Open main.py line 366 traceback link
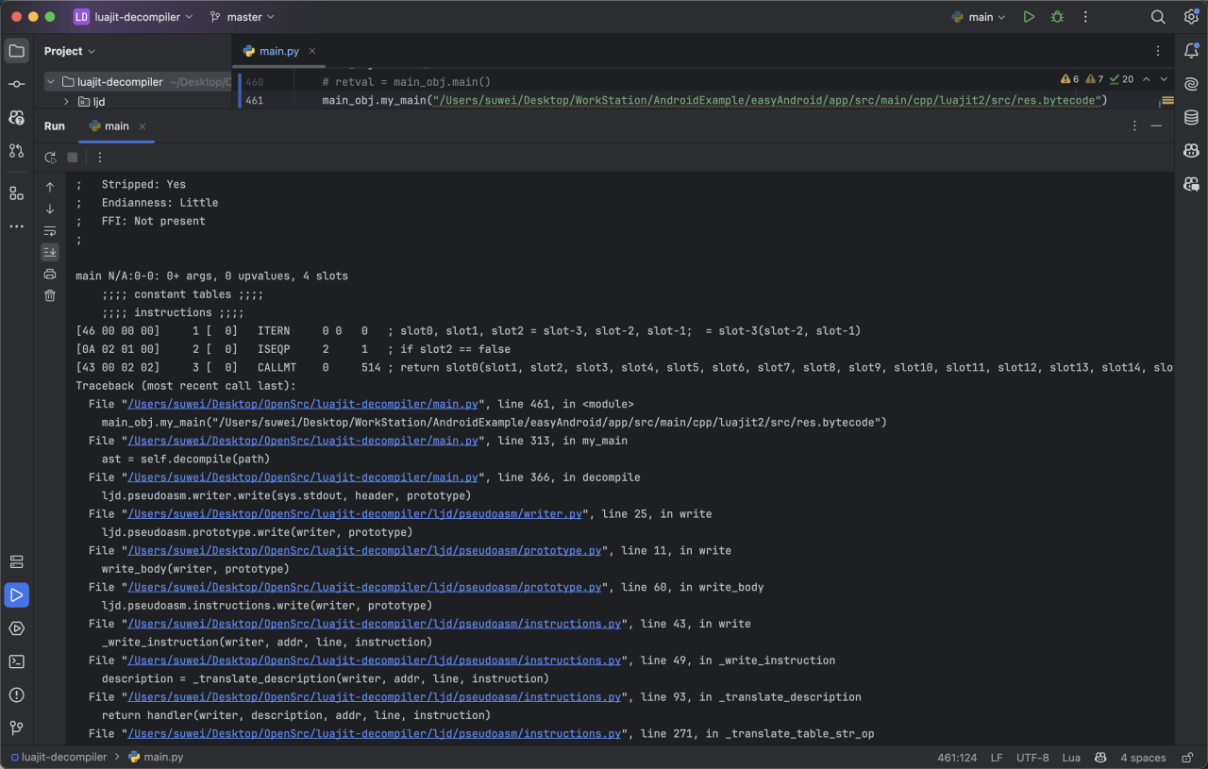 (x=303, y=477)
